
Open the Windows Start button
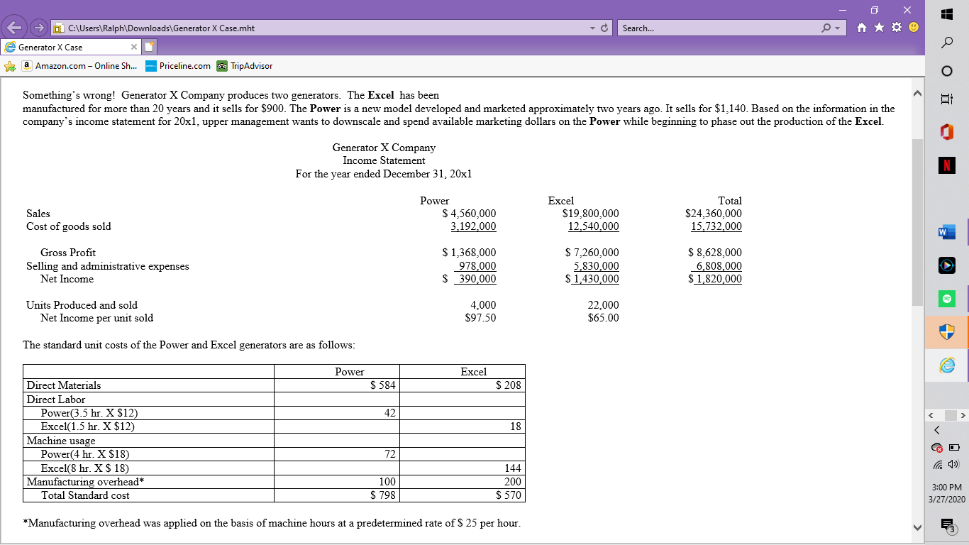pyautogui.click(x=947, y=14)
